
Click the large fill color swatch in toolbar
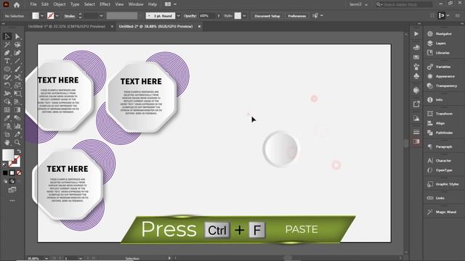(8, 155)
